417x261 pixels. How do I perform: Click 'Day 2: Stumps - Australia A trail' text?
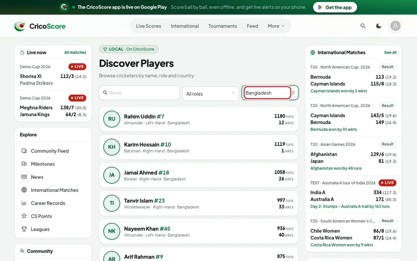pyautogui.click(x=350, y=206)
